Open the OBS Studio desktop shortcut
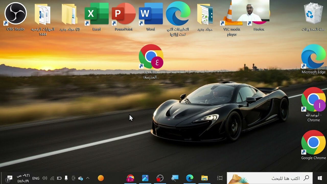Viewport: 327px width, 184px height. 16,17
